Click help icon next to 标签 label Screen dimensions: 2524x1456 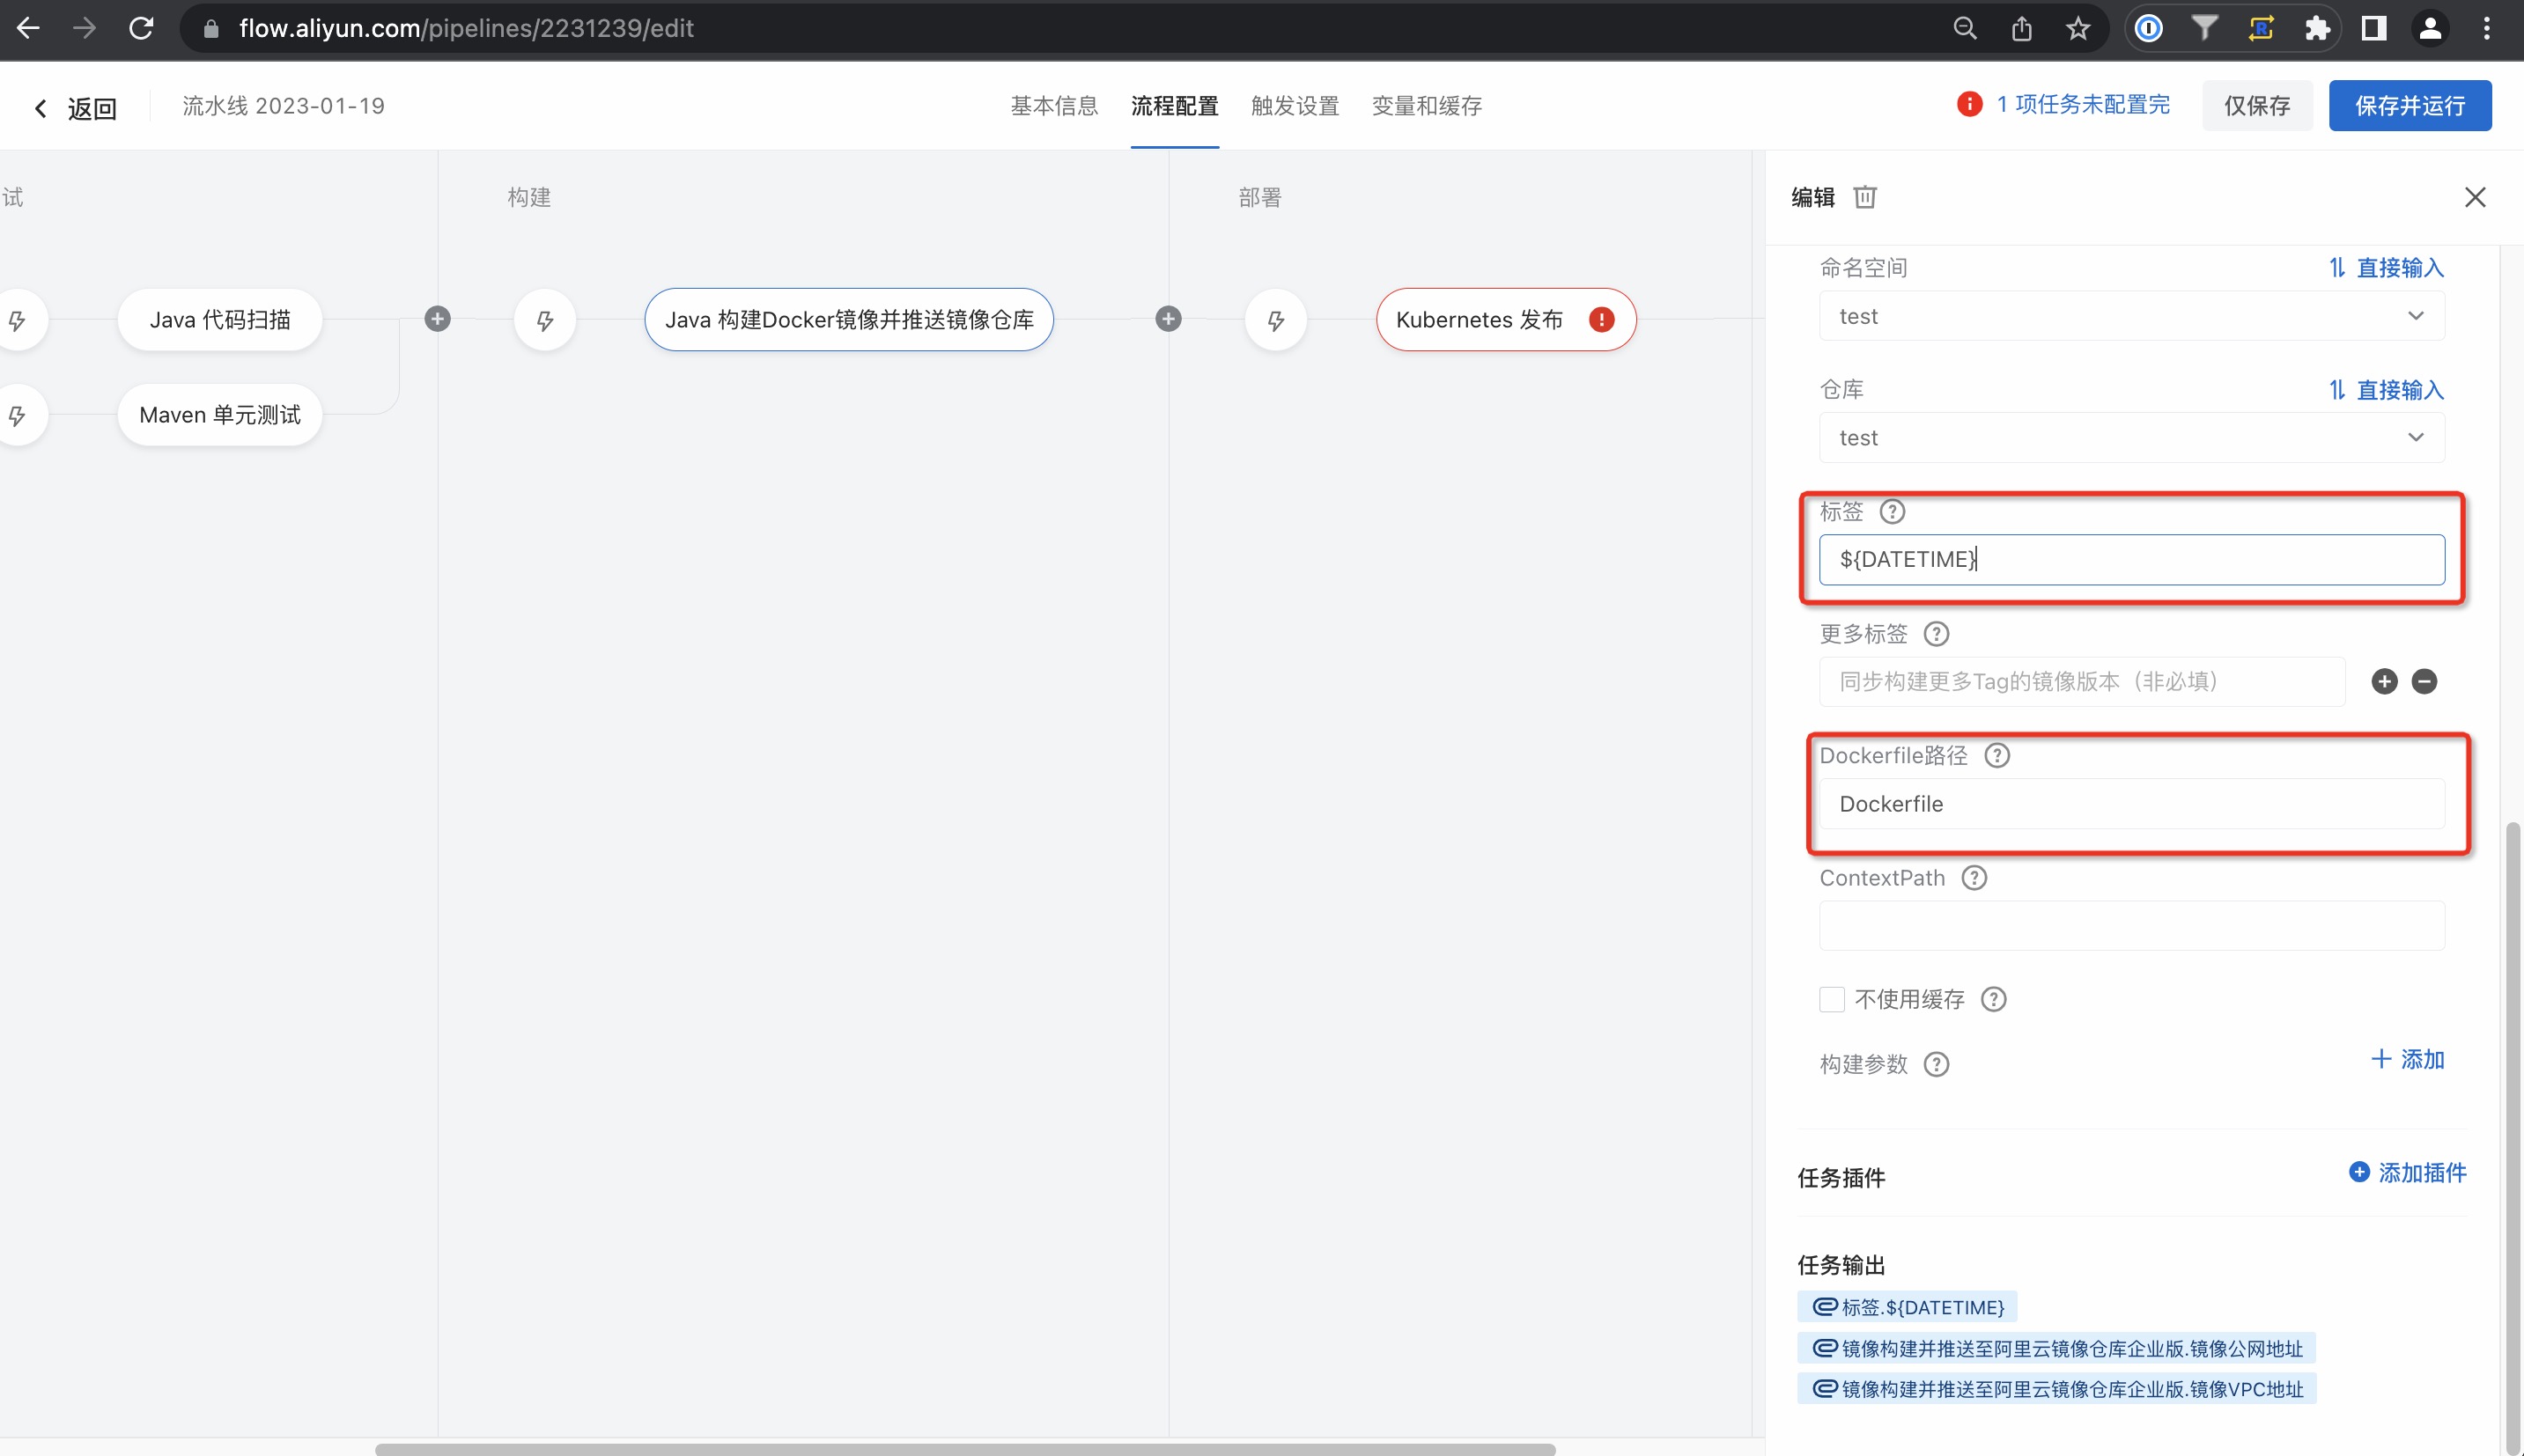click(1892, 512)
